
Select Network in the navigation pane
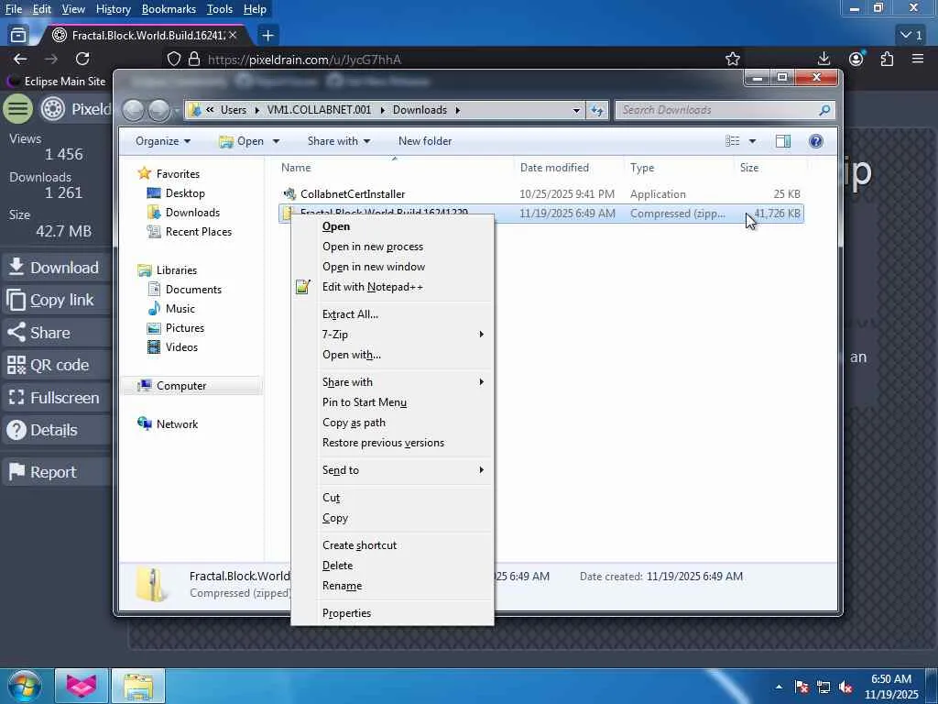177,424
